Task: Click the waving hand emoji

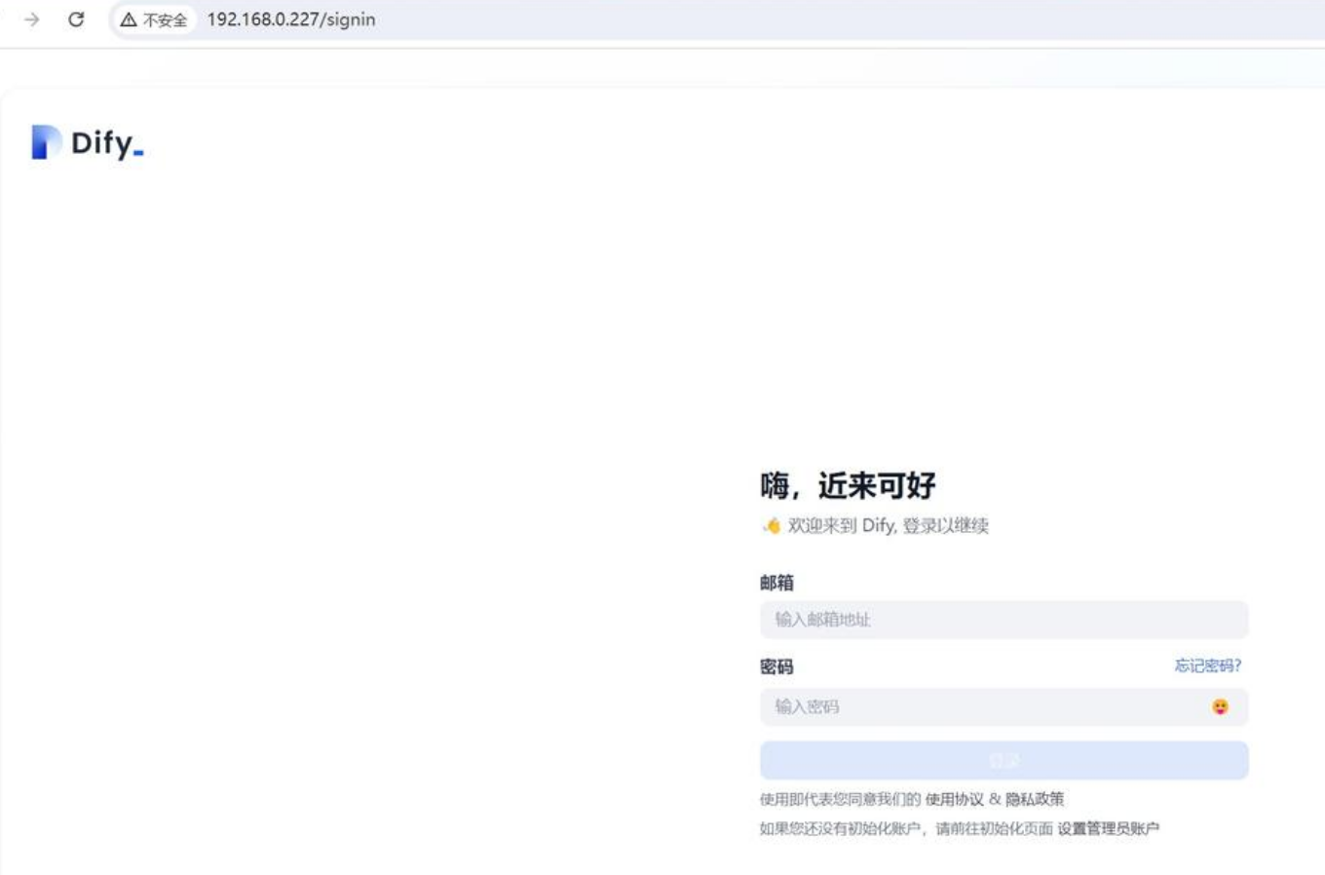Action: pyautogui.click(x=772, y=526)
